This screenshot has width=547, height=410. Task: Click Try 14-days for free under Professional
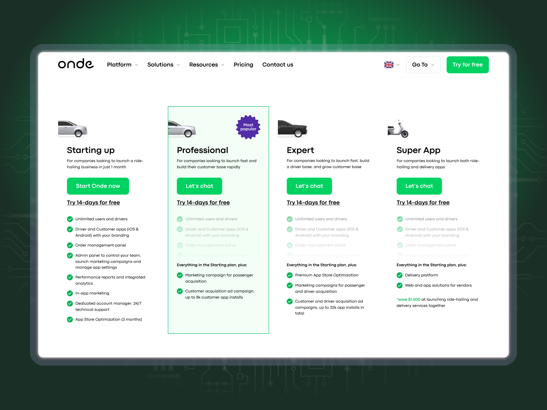[x=203, y=203]
